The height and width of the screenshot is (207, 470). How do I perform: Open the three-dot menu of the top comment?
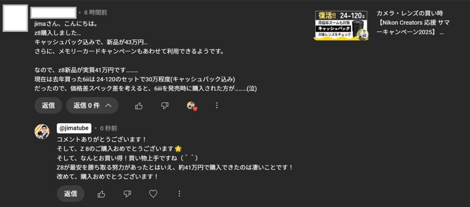point(217,106)
